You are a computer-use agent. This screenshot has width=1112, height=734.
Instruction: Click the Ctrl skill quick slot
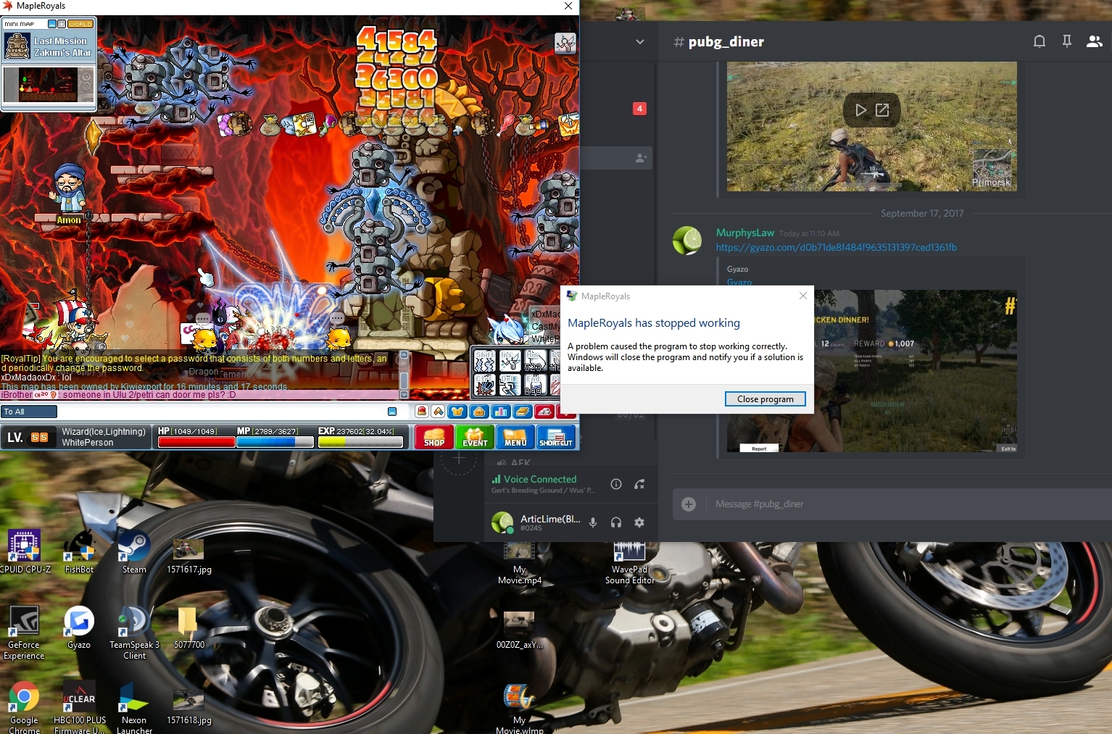click(x=485, y=385)
